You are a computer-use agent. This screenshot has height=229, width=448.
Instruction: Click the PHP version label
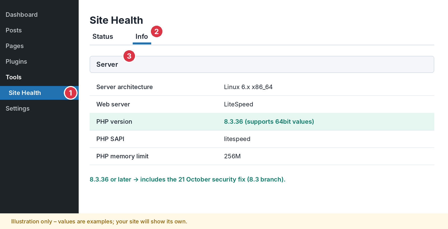pyautogui.click(x=114, y=122)
